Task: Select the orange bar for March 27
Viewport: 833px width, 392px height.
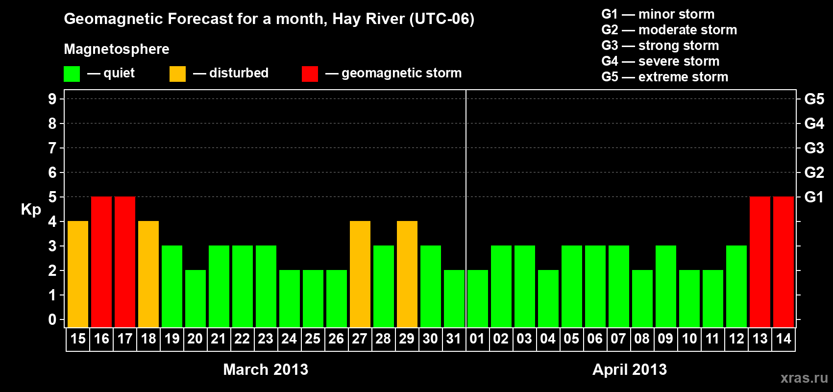Action: (x=360, y=274)
